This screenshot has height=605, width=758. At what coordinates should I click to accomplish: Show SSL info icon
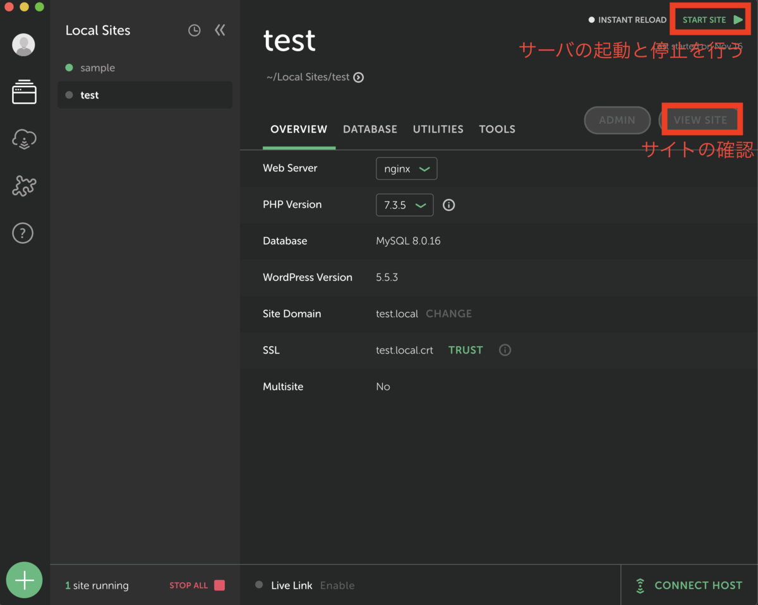coord(505,350)
